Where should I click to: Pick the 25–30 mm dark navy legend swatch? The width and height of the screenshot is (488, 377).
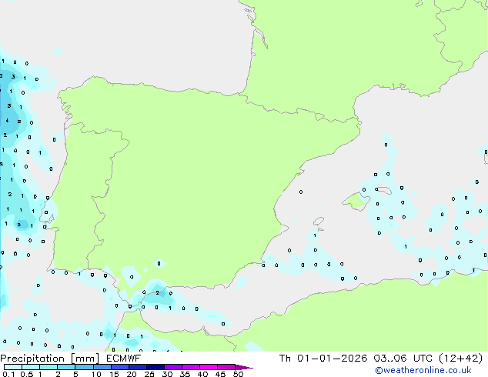click(x=155, y=367)
